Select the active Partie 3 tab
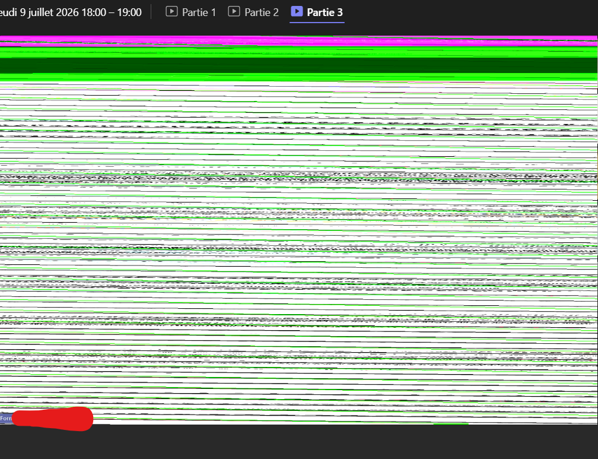The width and height of the screenshot is (598, 459). (317, 12)
